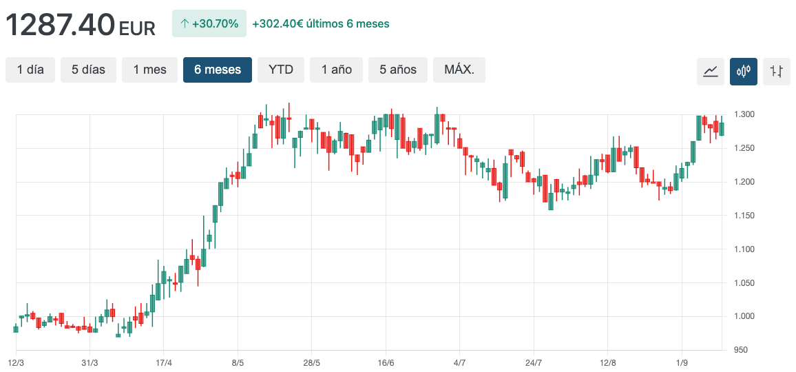Image resolution: width=796 pixels, height=372 pixels.
Task: Click the green up-arrow in percentage badge
Action: pos(184,24)
